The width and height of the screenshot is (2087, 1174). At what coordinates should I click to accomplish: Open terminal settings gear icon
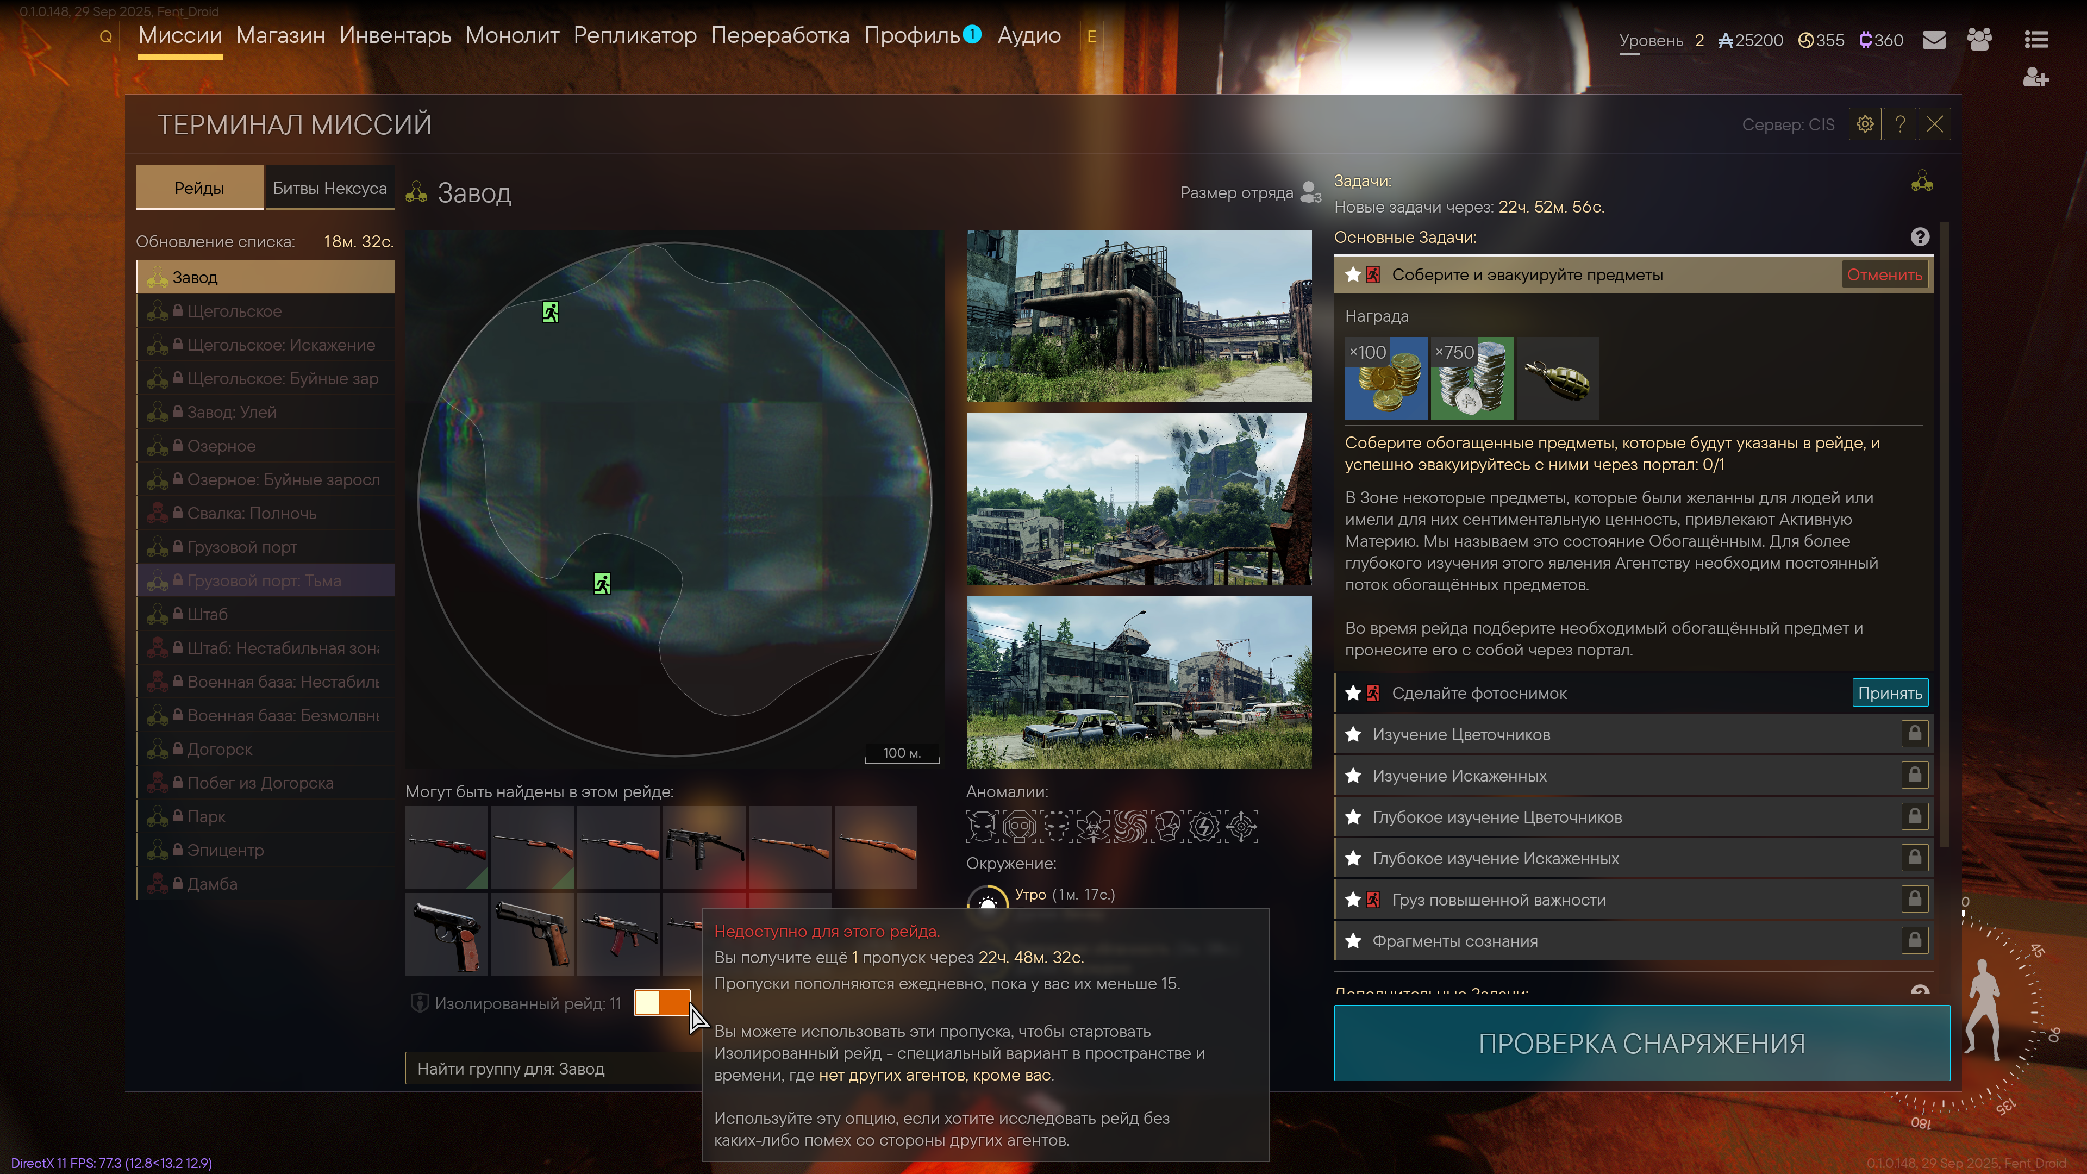[x=1865, y=124]
